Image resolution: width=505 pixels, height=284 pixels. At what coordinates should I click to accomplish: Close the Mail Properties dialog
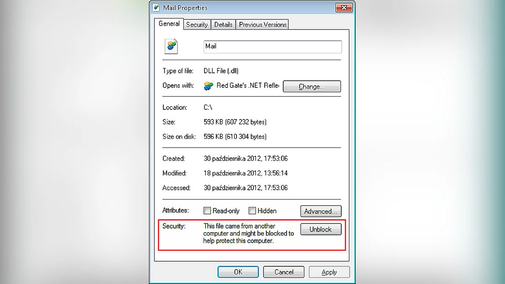(x=344, y=8)
